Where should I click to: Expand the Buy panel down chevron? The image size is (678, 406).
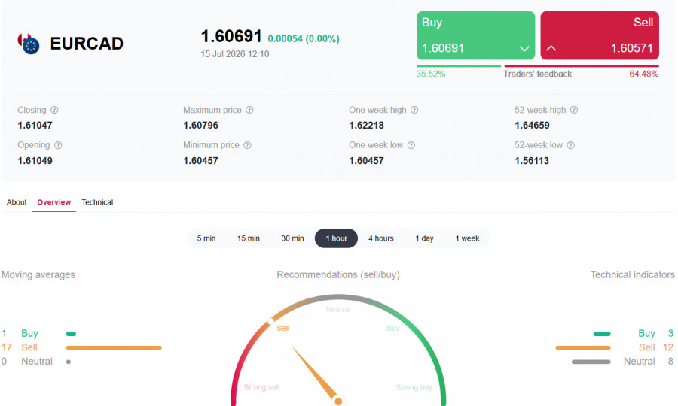[x=524, y=48]
